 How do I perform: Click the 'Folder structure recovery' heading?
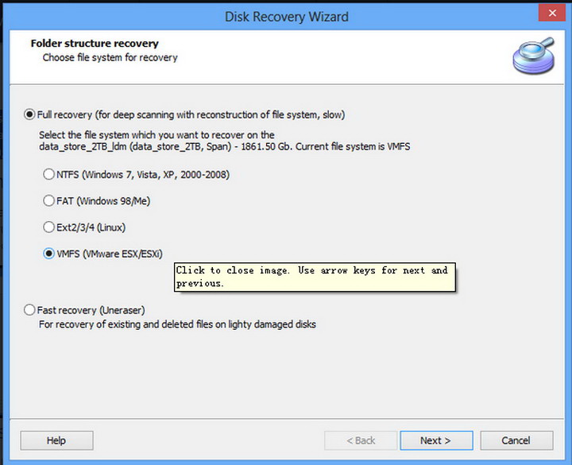(x=95, y=44)
